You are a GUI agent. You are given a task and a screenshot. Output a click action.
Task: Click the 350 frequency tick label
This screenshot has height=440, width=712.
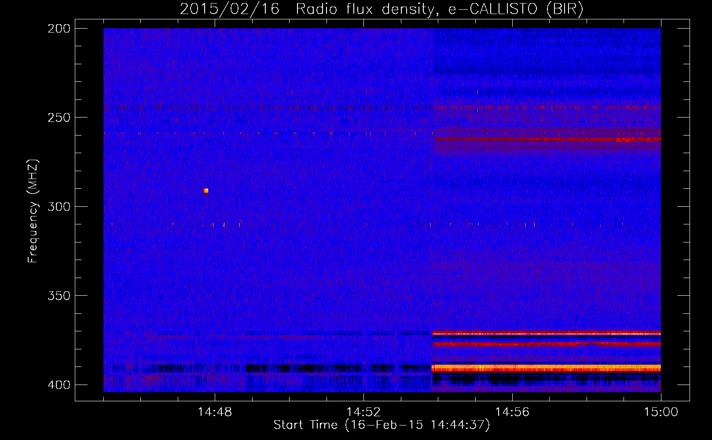pyautogui.click(x=59, y=295)
